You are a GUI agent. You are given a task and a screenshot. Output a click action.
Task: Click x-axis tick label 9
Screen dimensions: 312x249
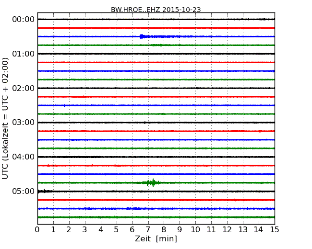click(180, 230)
